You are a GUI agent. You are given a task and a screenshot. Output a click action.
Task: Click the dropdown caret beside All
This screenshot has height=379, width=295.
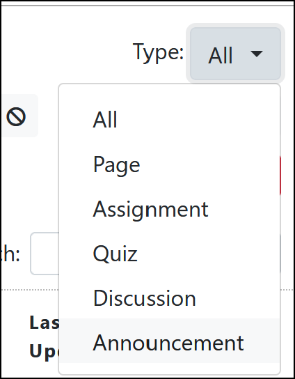click(x=256, y=54)
